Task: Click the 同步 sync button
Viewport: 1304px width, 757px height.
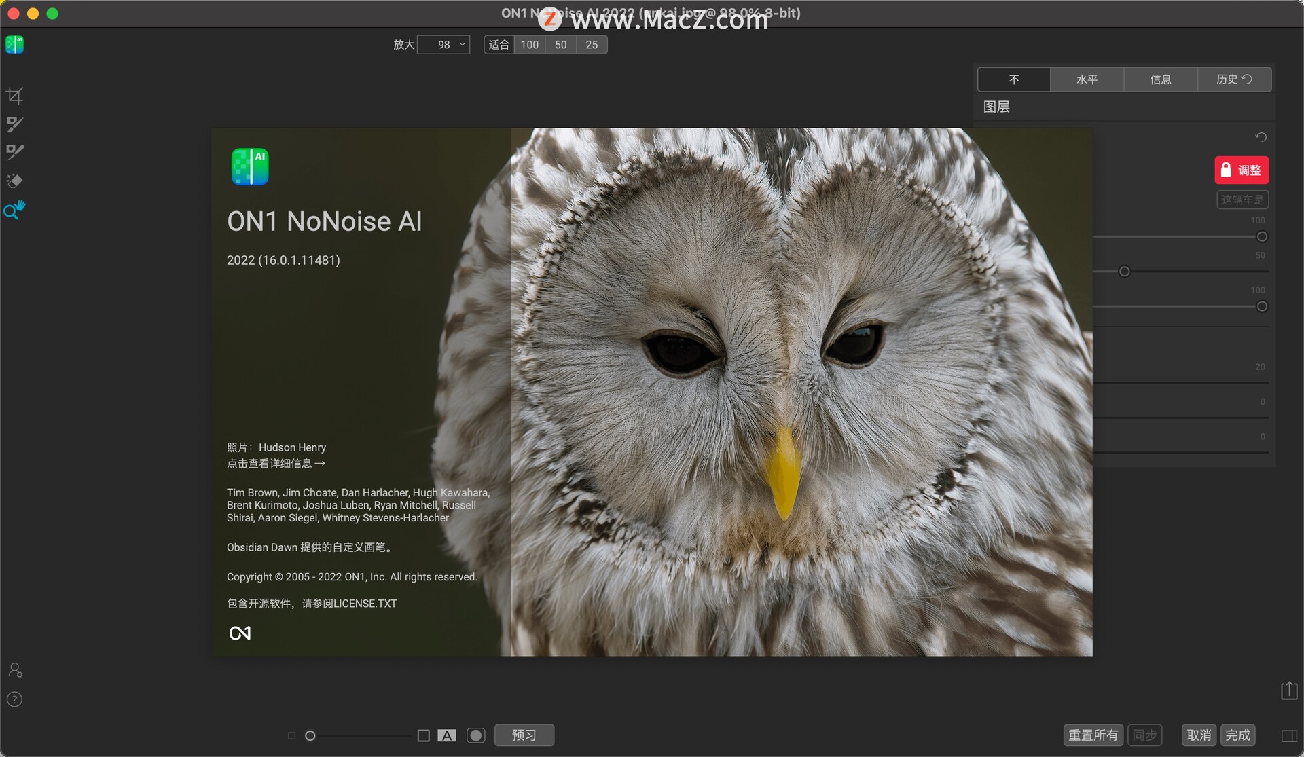Action: click(x=1144, y=735)
